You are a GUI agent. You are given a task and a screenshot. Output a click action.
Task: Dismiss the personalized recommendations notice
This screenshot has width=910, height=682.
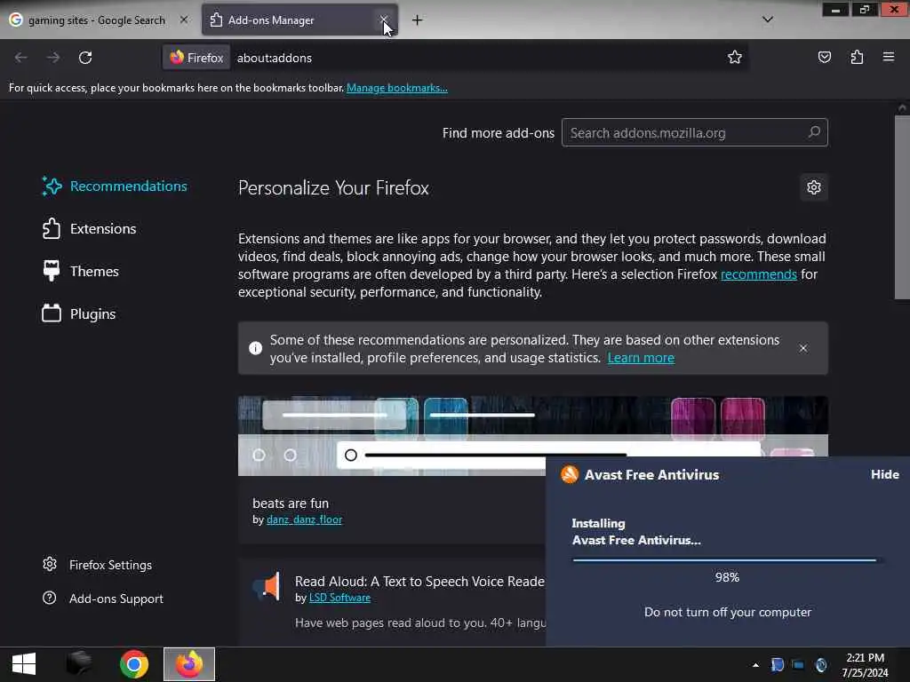point(802,348)
